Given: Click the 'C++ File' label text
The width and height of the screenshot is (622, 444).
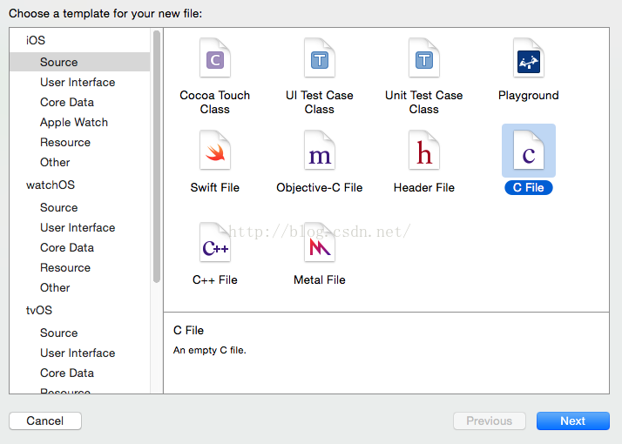Looking at the screenshot, I should tap(215, 279).
